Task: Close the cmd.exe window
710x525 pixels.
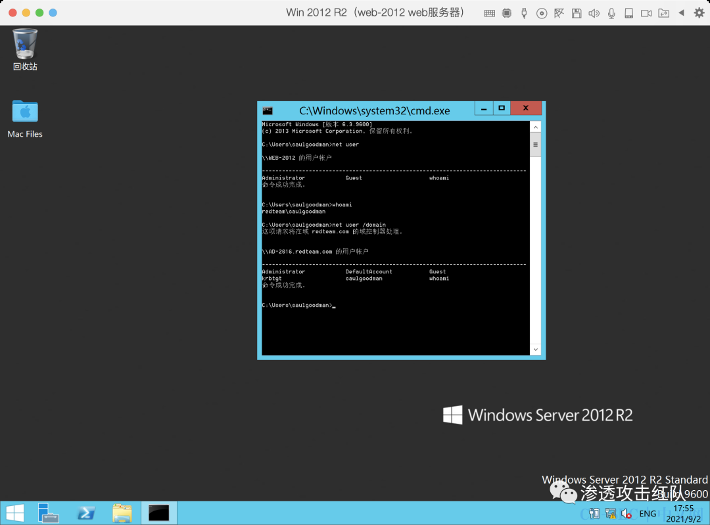Action: tap(526, 108)
